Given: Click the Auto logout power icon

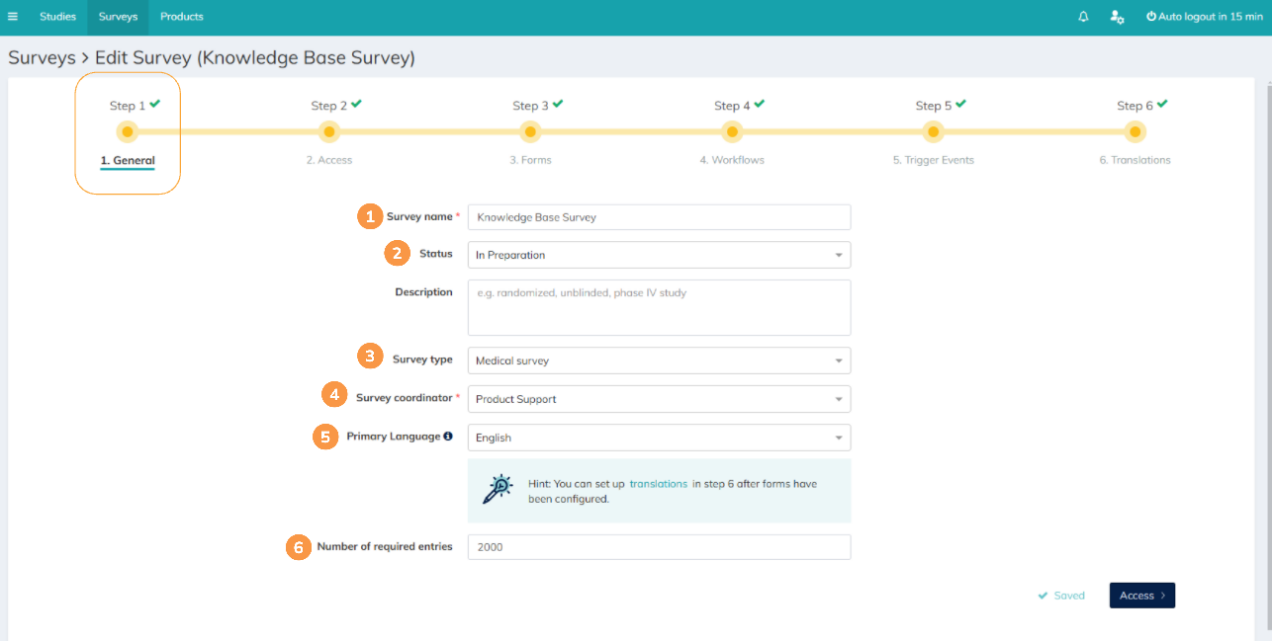Looking at the screenshot, I should [x=1151, y=17].
